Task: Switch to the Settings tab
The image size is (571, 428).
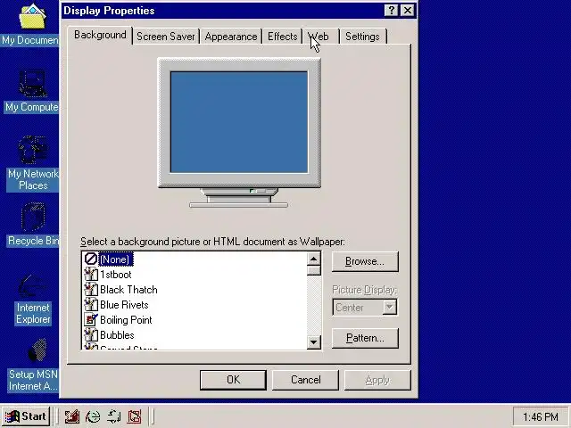Action: 363,37
